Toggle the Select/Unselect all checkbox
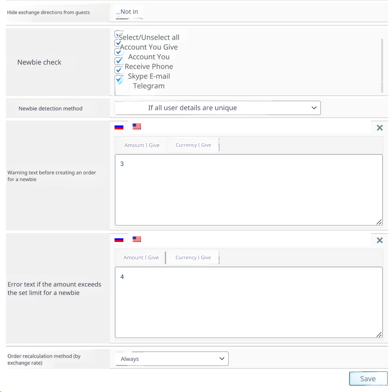 [119, 35]
